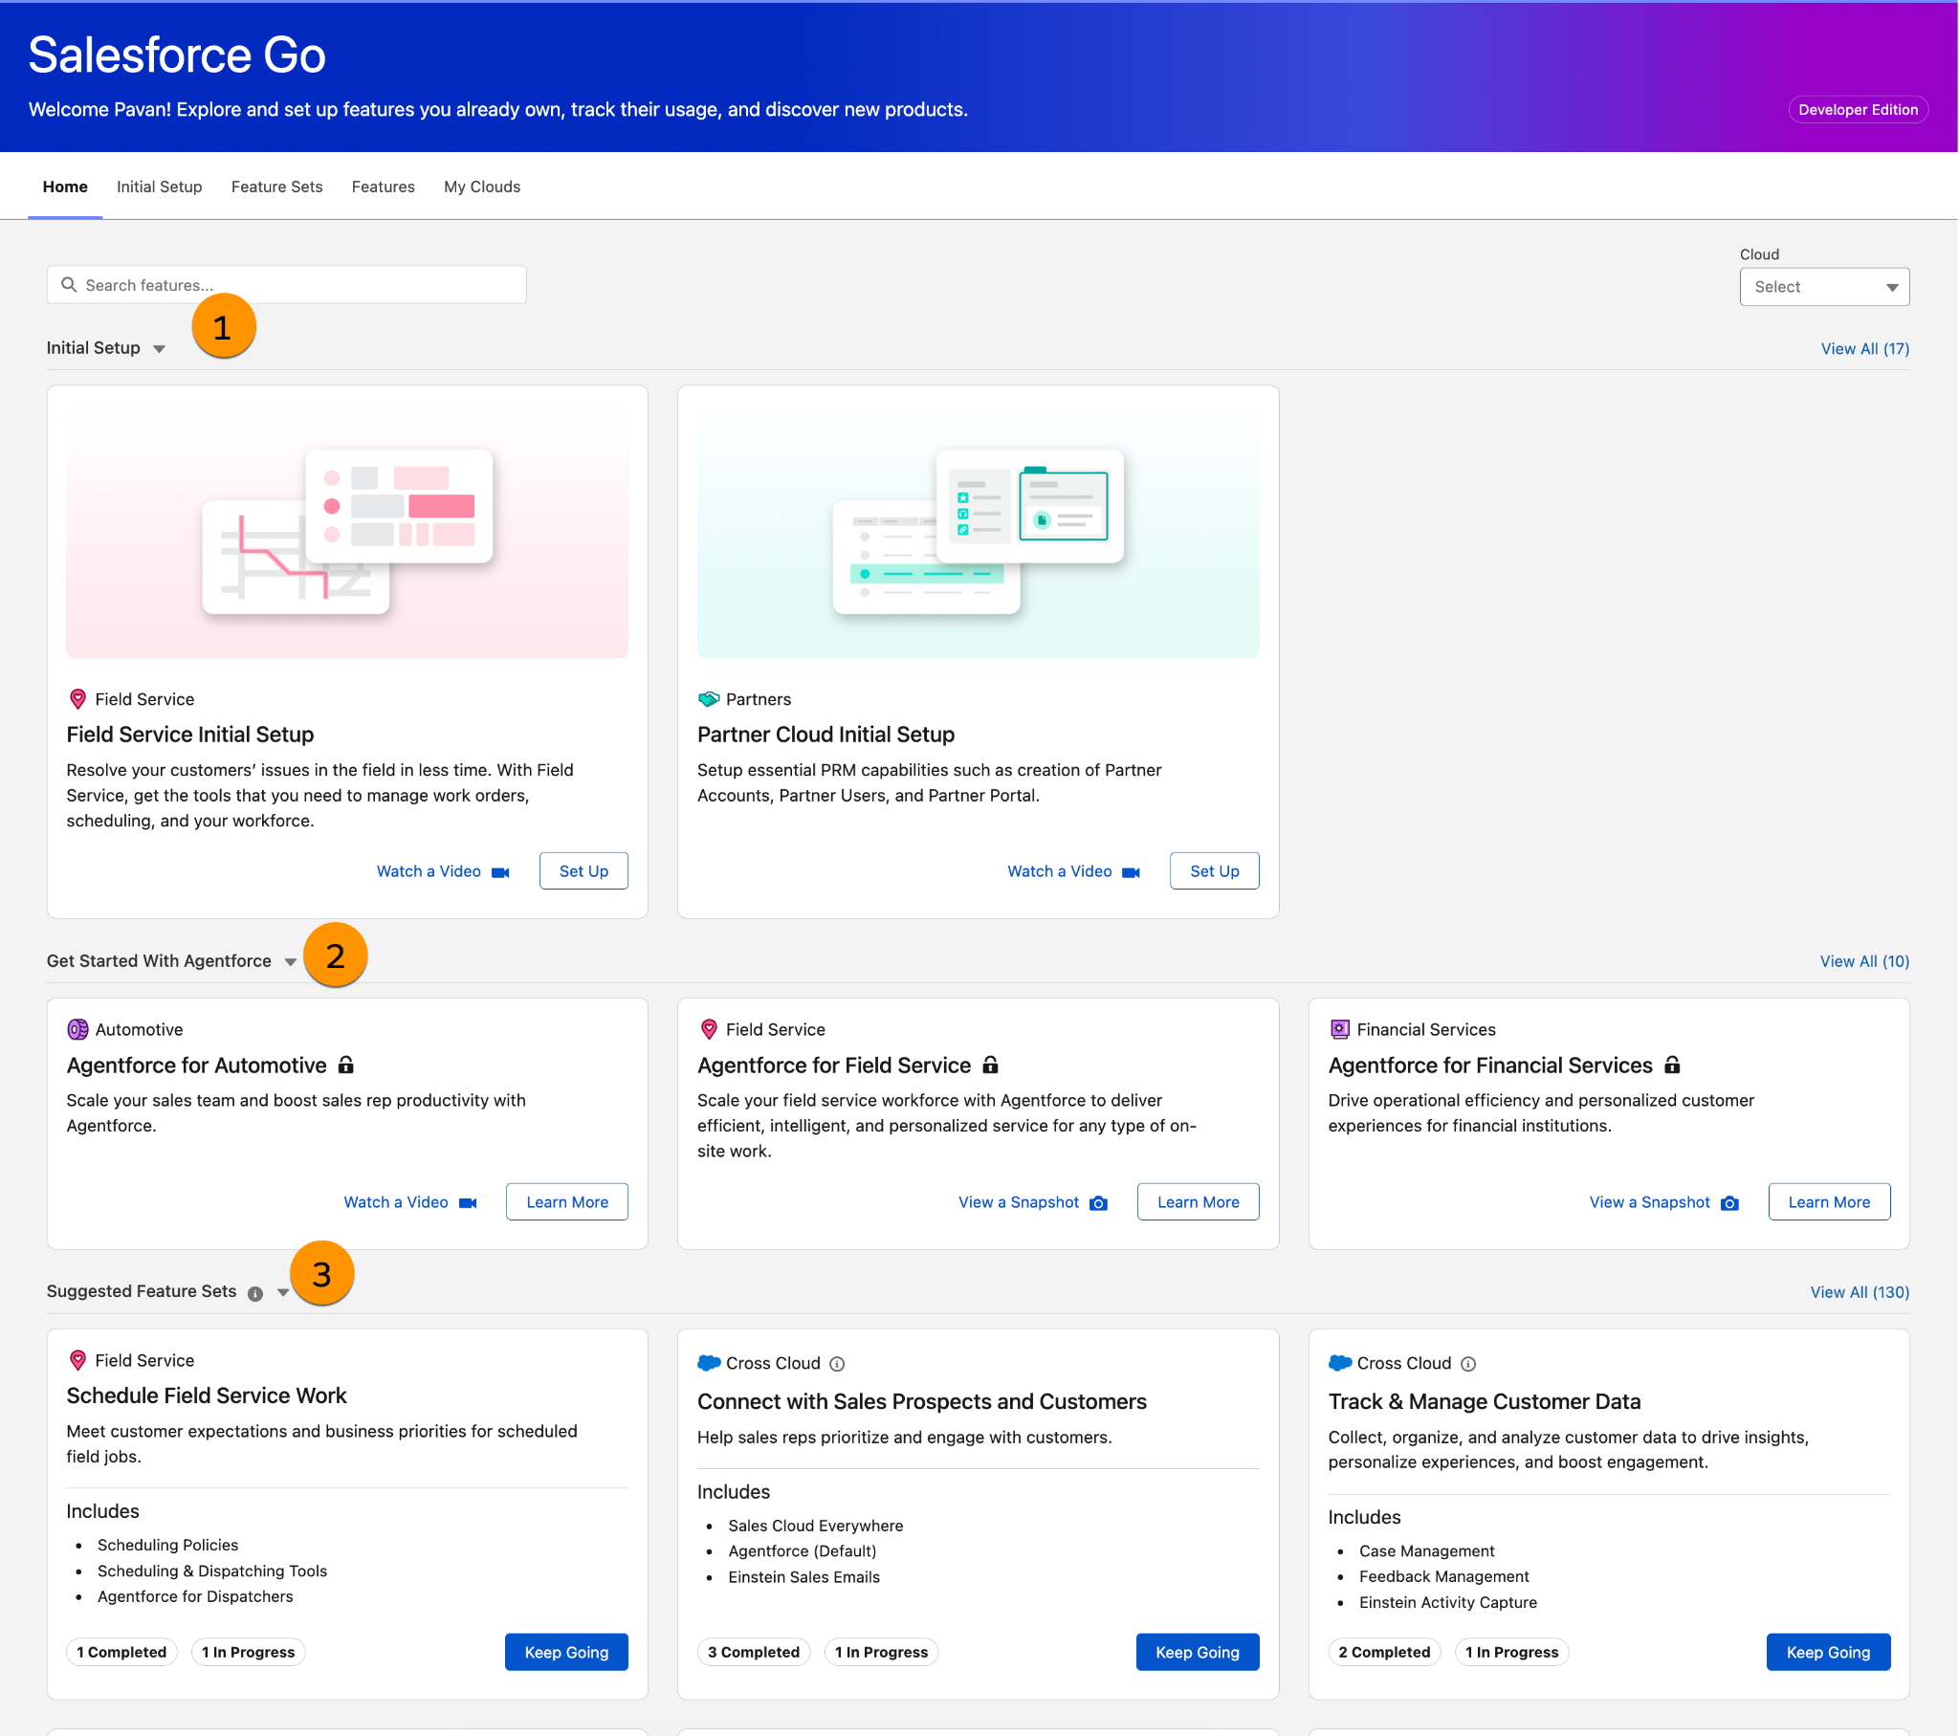The height and width of the screenshot is (1736, 1959).
Task: Click Keep Going on Schedule Field Service Work
Action: pyautogui.click(x=566, y=1652)
